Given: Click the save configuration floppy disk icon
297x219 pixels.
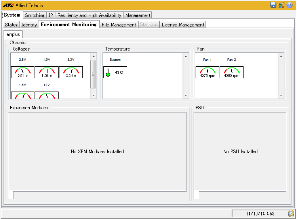Looking at the screenshot, I should click(x=273, y=5).
